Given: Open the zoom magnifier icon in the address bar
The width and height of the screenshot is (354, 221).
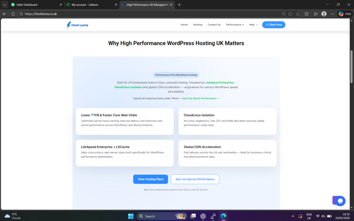Looking at the screenshot, I should point(283,14).
